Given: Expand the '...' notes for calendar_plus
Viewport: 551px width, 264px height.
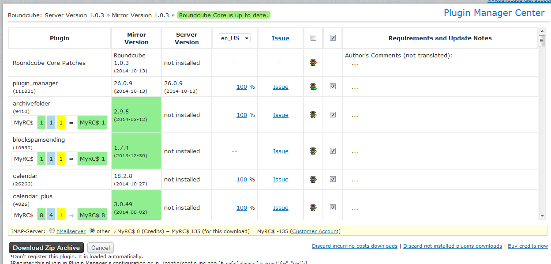Looking at the screenshot, I should tap(355, 208).
